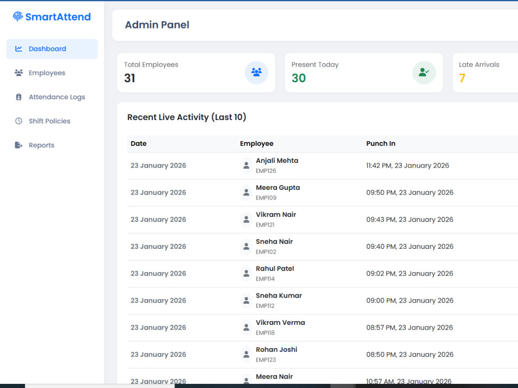
Task: Click Rohan Joshi's avatar icon
Action: (246, 355)
